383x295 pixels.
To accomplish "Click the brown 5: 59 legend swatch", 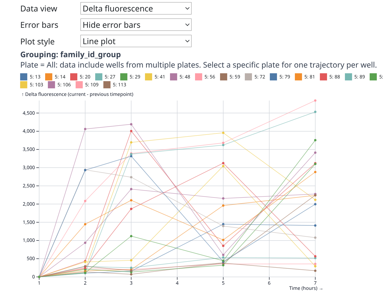I will click(224, 77).
